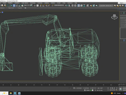126x95 pixels.
Task: Open Rendered Frame Window
Action: click(94, 6)
